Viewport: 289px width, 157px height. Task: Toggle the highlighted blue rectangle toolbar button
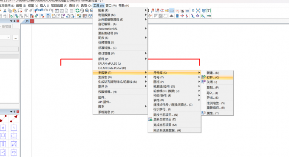click(172, 11)
